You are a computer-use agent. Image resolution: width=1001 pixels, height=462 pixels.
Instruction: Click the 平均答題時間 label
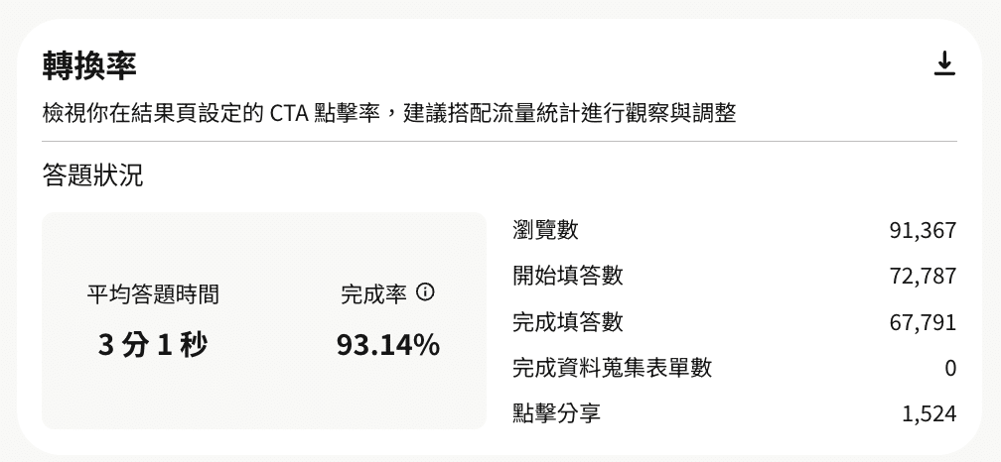click(x=153, y=294)
